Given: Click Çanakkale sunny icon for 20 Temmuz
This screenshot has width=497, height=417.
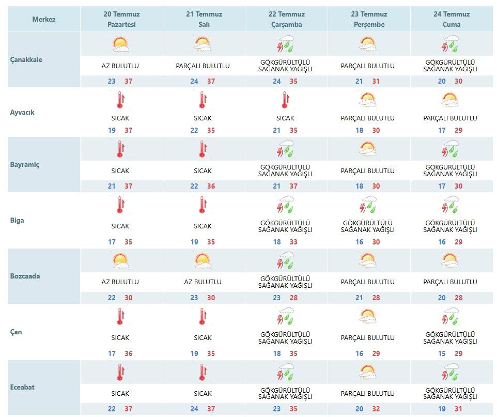Looking at the screenshot, I should (x=120, y=44).
